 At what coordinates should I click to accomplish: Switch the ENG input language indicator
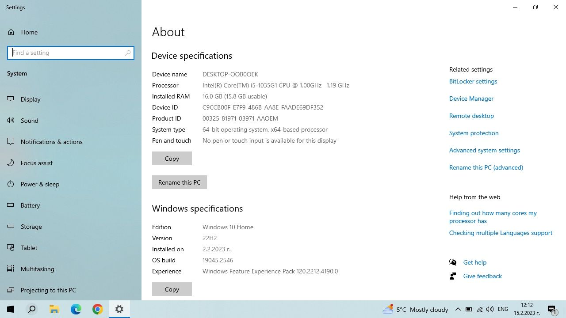pyautogui.click(x=503, y=310)
